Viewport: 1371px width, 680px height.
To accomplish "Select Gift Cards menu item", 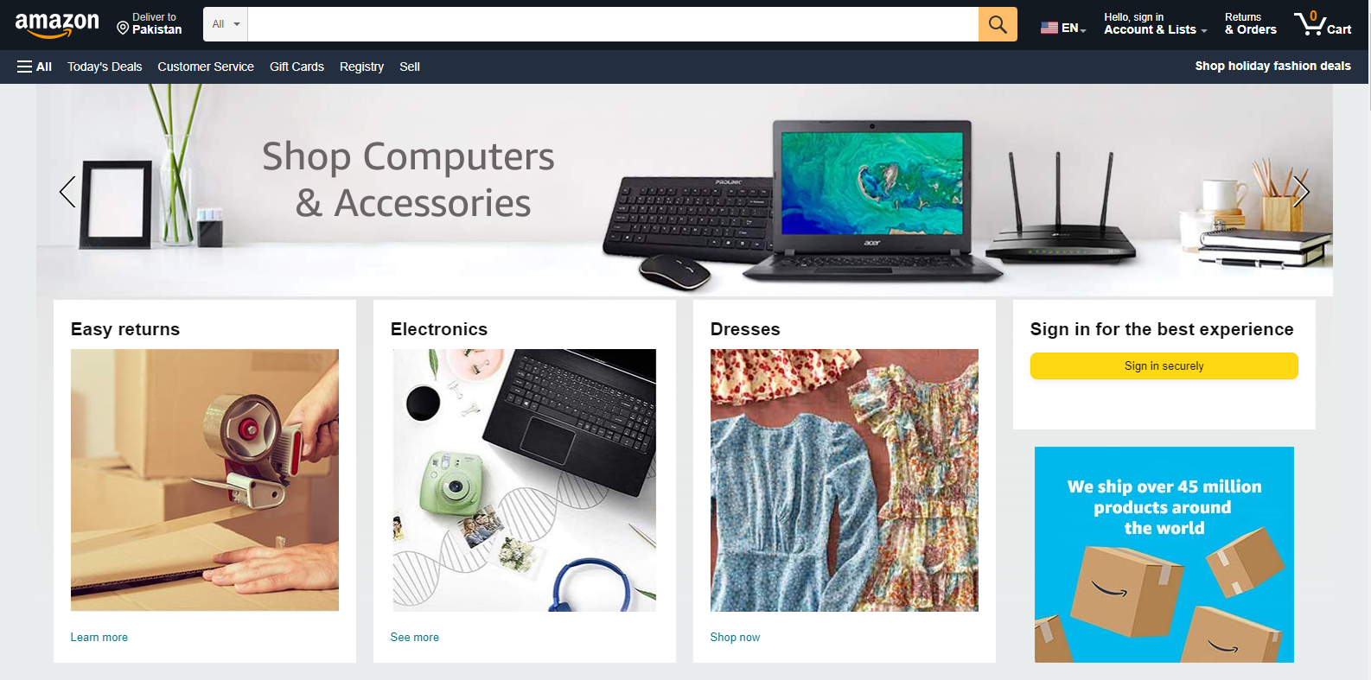I will tap(297, 67).
